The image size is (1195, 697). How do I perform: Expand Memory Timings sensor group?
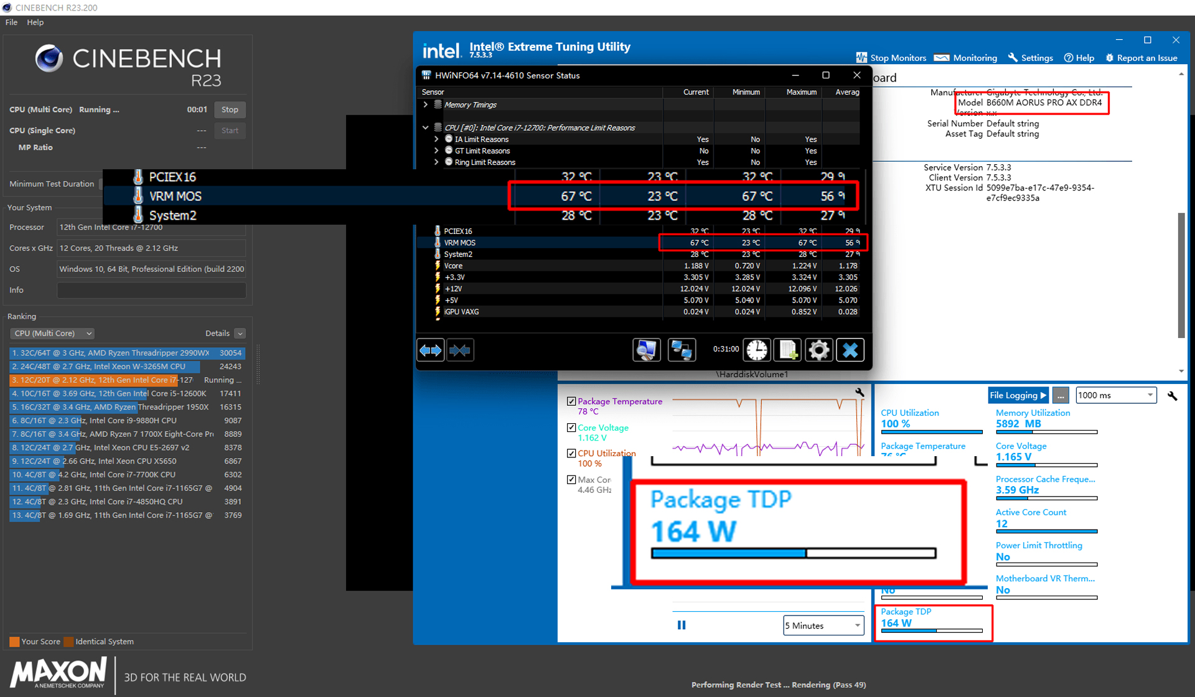coord(426,105)
